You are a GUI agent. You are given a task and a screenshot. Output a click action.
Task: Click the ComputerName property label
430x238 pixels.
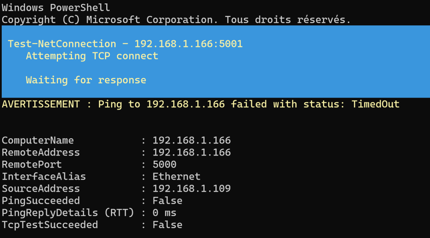click(38, 140)
